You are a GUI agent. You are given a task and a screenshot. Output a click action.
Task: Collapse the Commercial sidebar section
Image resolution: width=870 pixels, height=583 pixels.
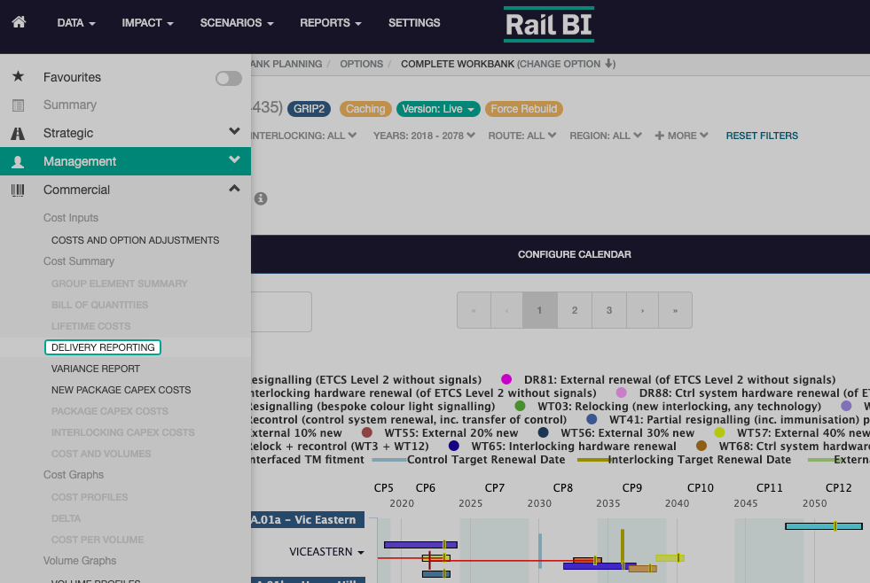(234, 189)
